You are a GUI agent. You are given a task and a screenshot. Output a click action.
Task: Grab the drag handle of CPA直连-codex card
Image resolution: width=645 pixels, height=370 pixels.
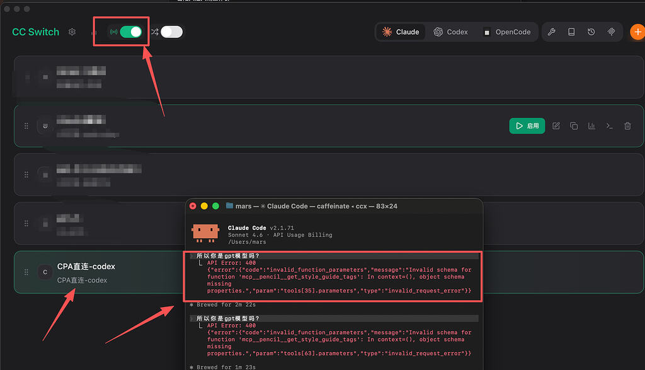click(x=26, y=272)
